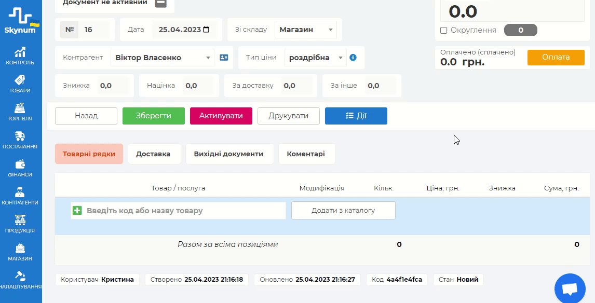Click the green plus add-item icon

coord(77,211)
